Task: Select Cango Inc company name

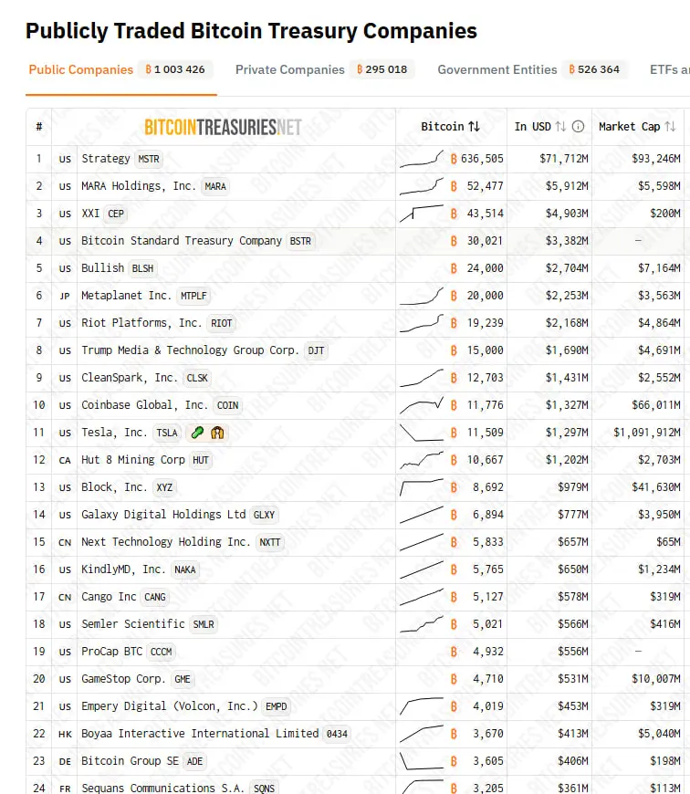Action: click(x=109, y=597)
